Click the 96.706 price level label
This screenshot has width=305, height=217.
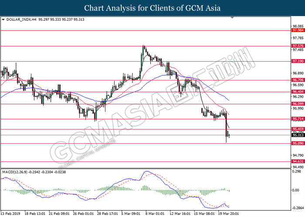(298, 80)
